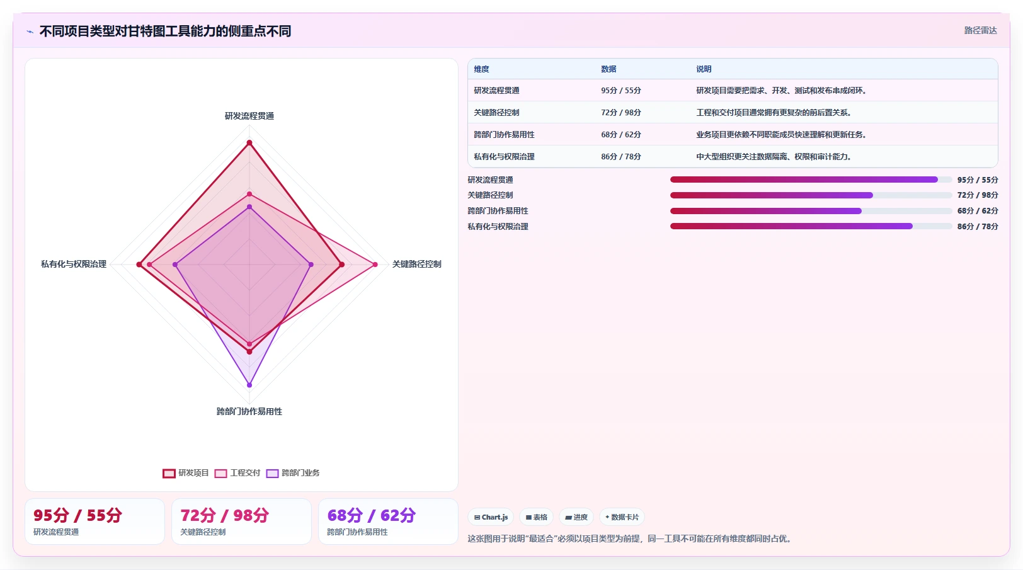Click the 研发流程贯通 table row name
Viewport: 1023px width, 570px height.
(x=496, y=91)
